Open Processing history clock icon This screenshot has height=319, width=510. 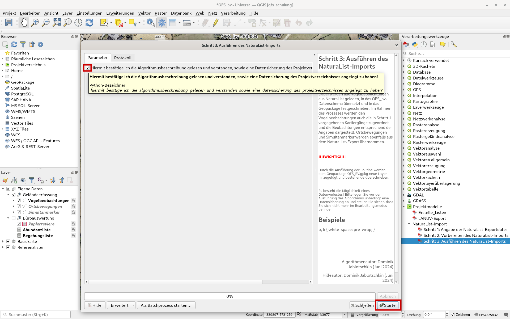point(424,45)
